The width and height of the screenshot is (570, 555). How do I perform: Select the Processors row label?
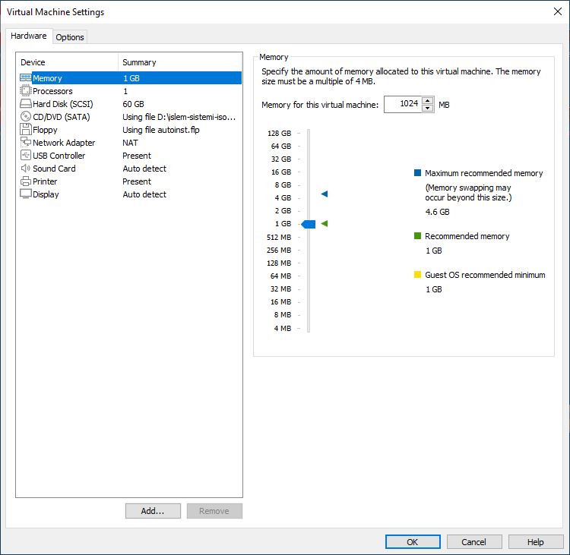point(52,91)
